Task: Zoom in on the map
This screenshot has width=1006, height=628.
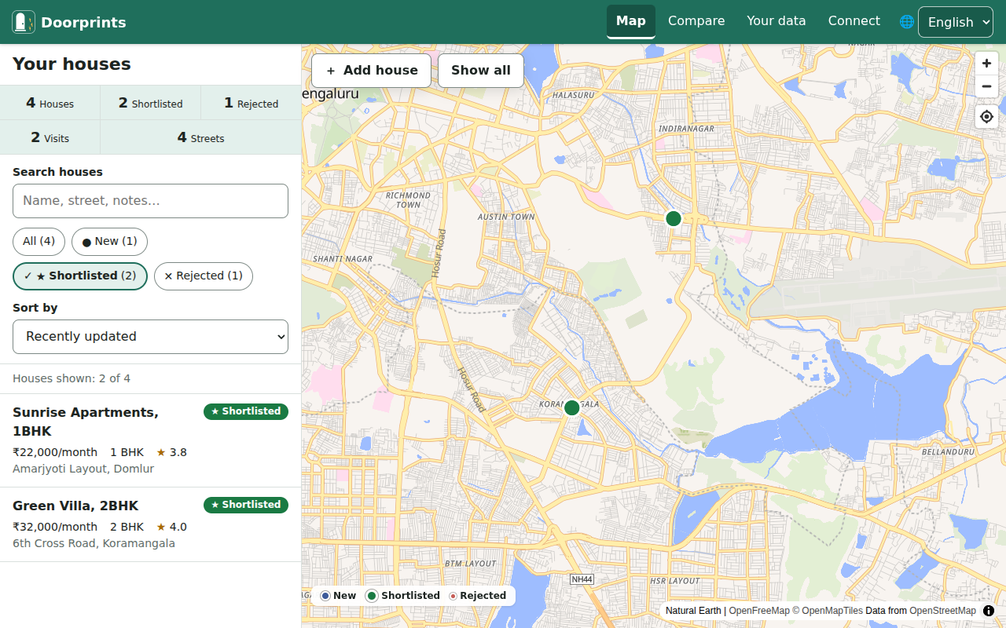Action: pyautogui.click(x=986, y=64)
